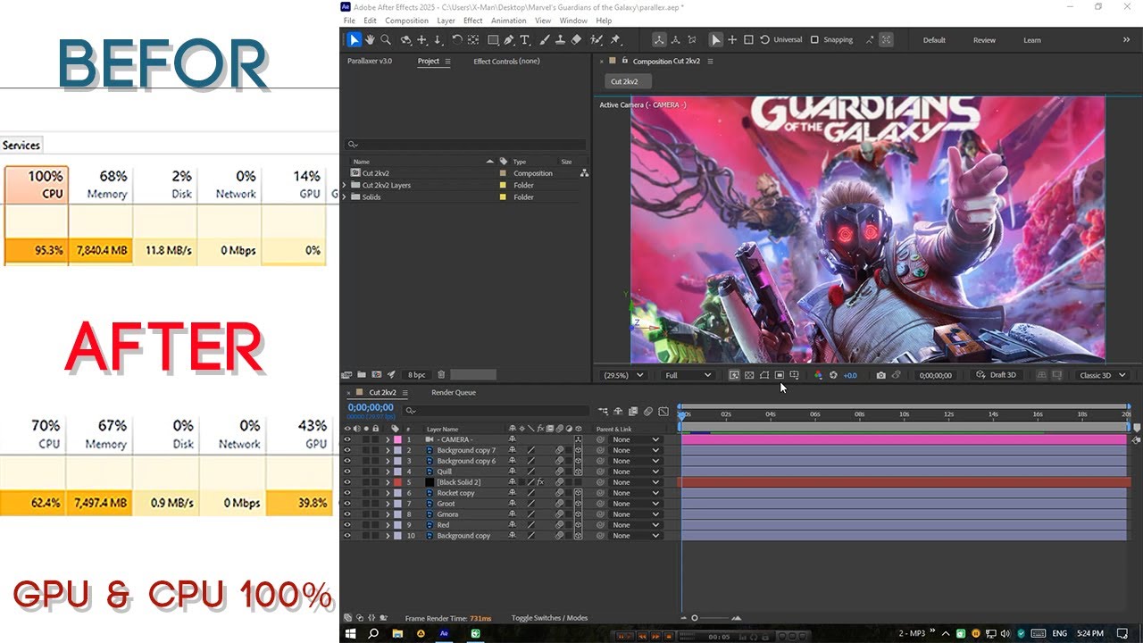
Task: Select the Brush tool
Action: [544, 39]
